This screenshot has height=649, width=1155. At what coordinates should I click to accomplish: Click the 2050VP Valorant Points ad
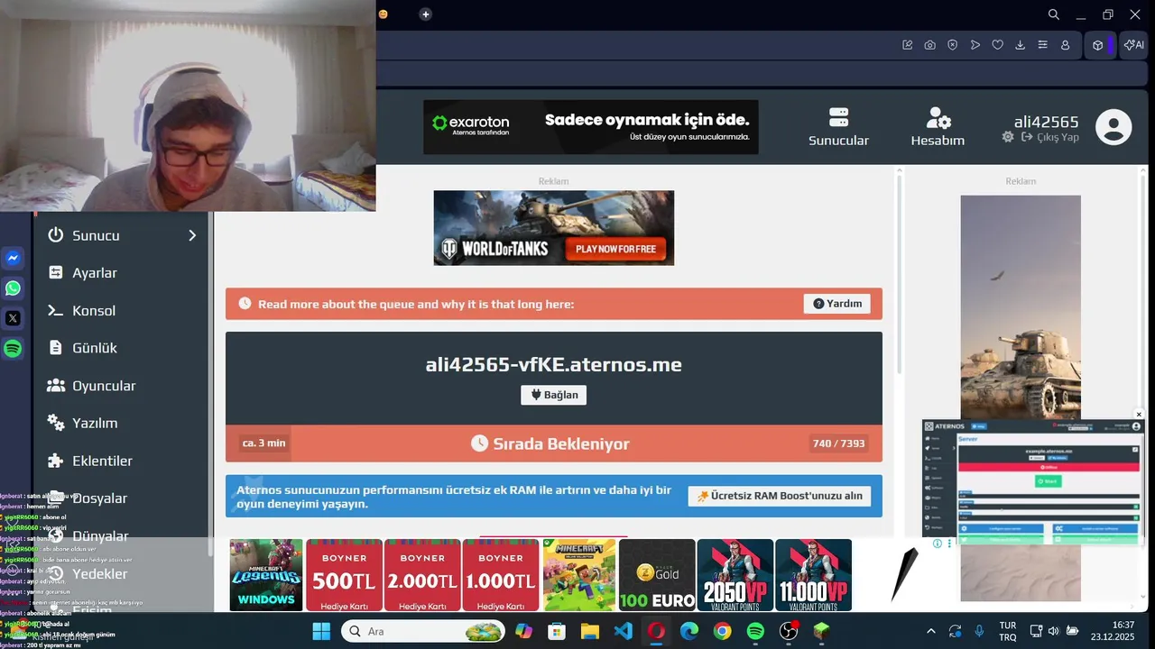coord(735,575)
